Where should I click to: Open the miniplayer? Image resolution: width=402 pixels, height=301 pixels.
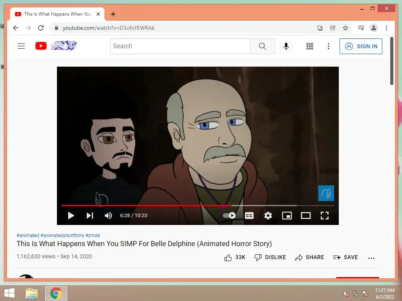[287, 216]
